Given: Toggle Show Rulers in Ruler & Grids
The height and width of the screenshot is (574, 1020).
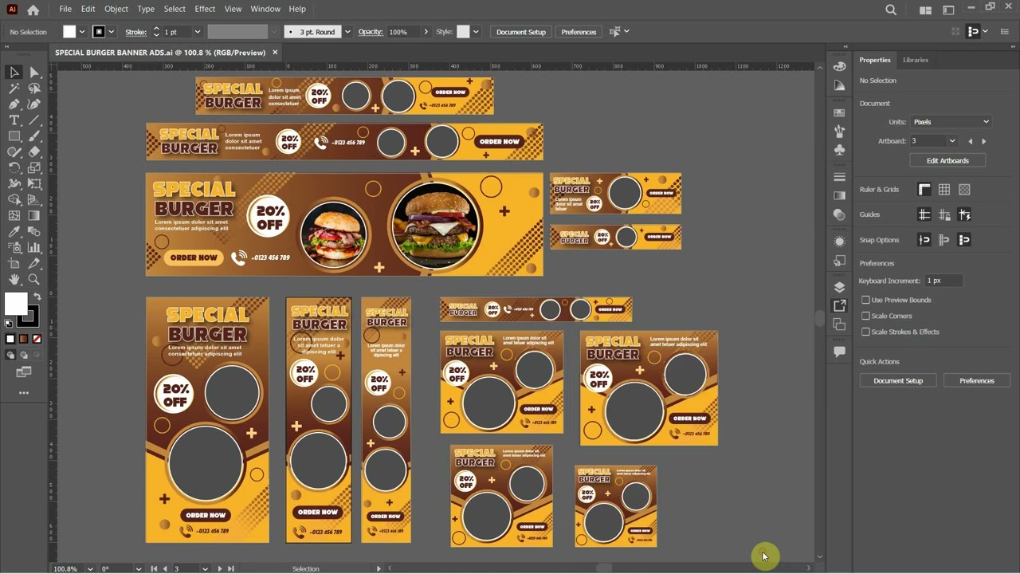Looking at the screenshot, I should [x=924, y=190].
